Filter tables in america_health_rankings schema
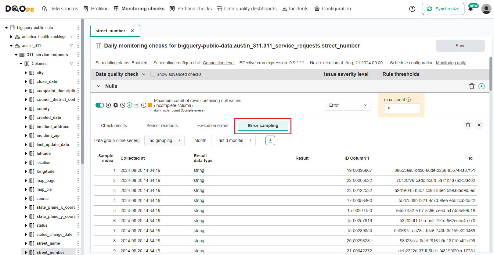 pyautogui.click(x=71, y=37)
